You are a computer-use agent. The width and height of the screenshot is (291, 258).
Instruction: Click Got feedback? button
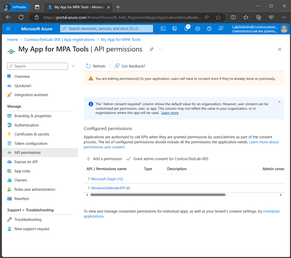[130, 66]
